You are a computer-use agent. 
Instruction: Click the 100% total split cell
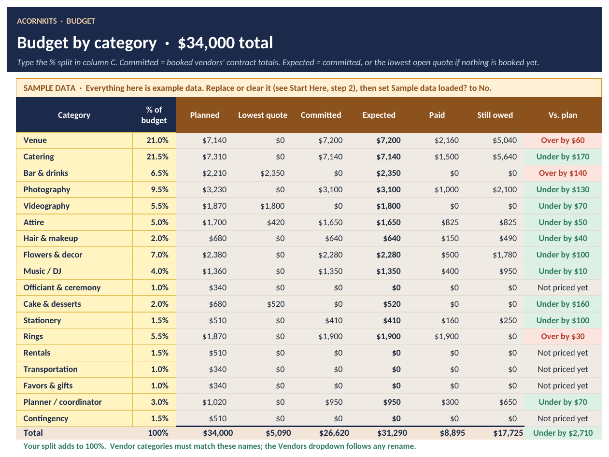(x=154, y=433)
